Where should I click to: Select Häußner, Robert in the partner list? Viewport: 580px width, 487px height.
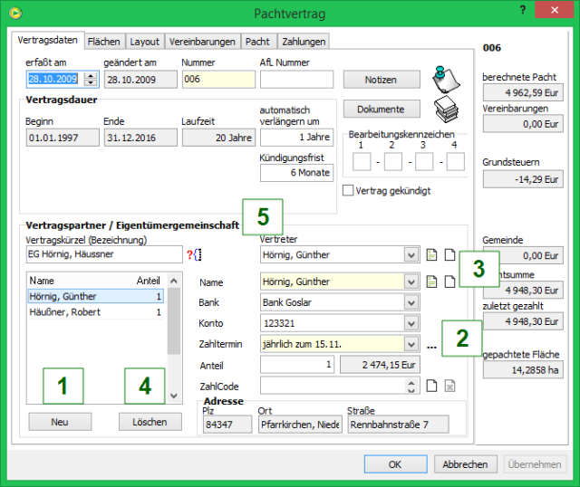click(x=64, y=312)
